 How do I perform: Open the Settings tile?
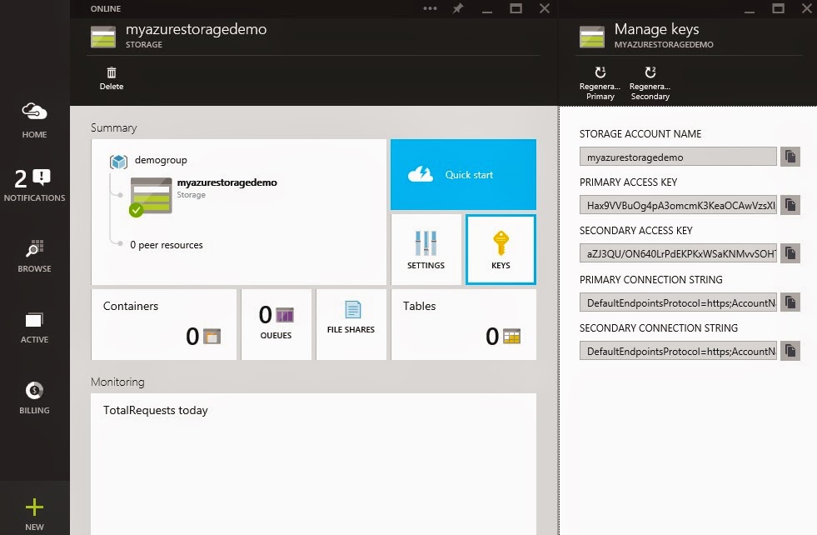point(426,250)
